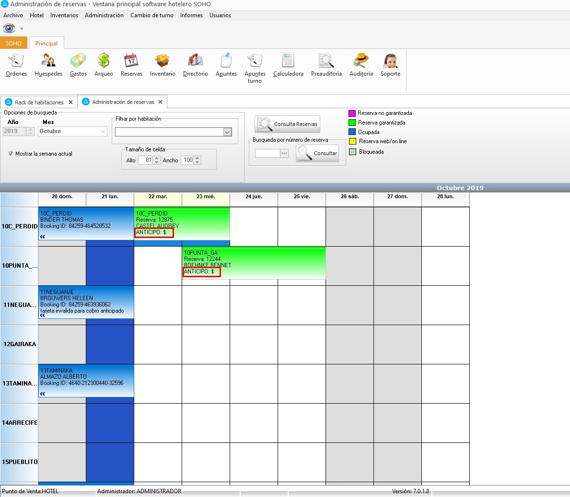Click the reservation number input field
Viewport: 570px width, 497px height.
click(267, 153)
